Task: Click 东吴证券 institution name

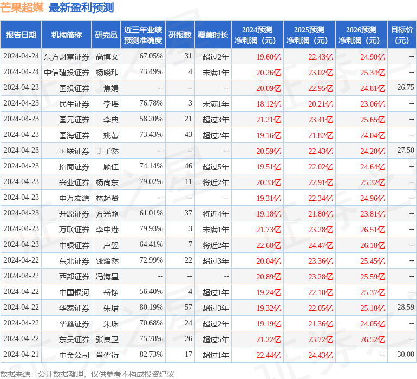Action: click(x=74, y=339)
